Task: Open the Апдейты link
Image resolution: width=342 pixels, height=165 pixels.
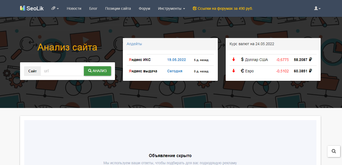Action: [134, 44]
